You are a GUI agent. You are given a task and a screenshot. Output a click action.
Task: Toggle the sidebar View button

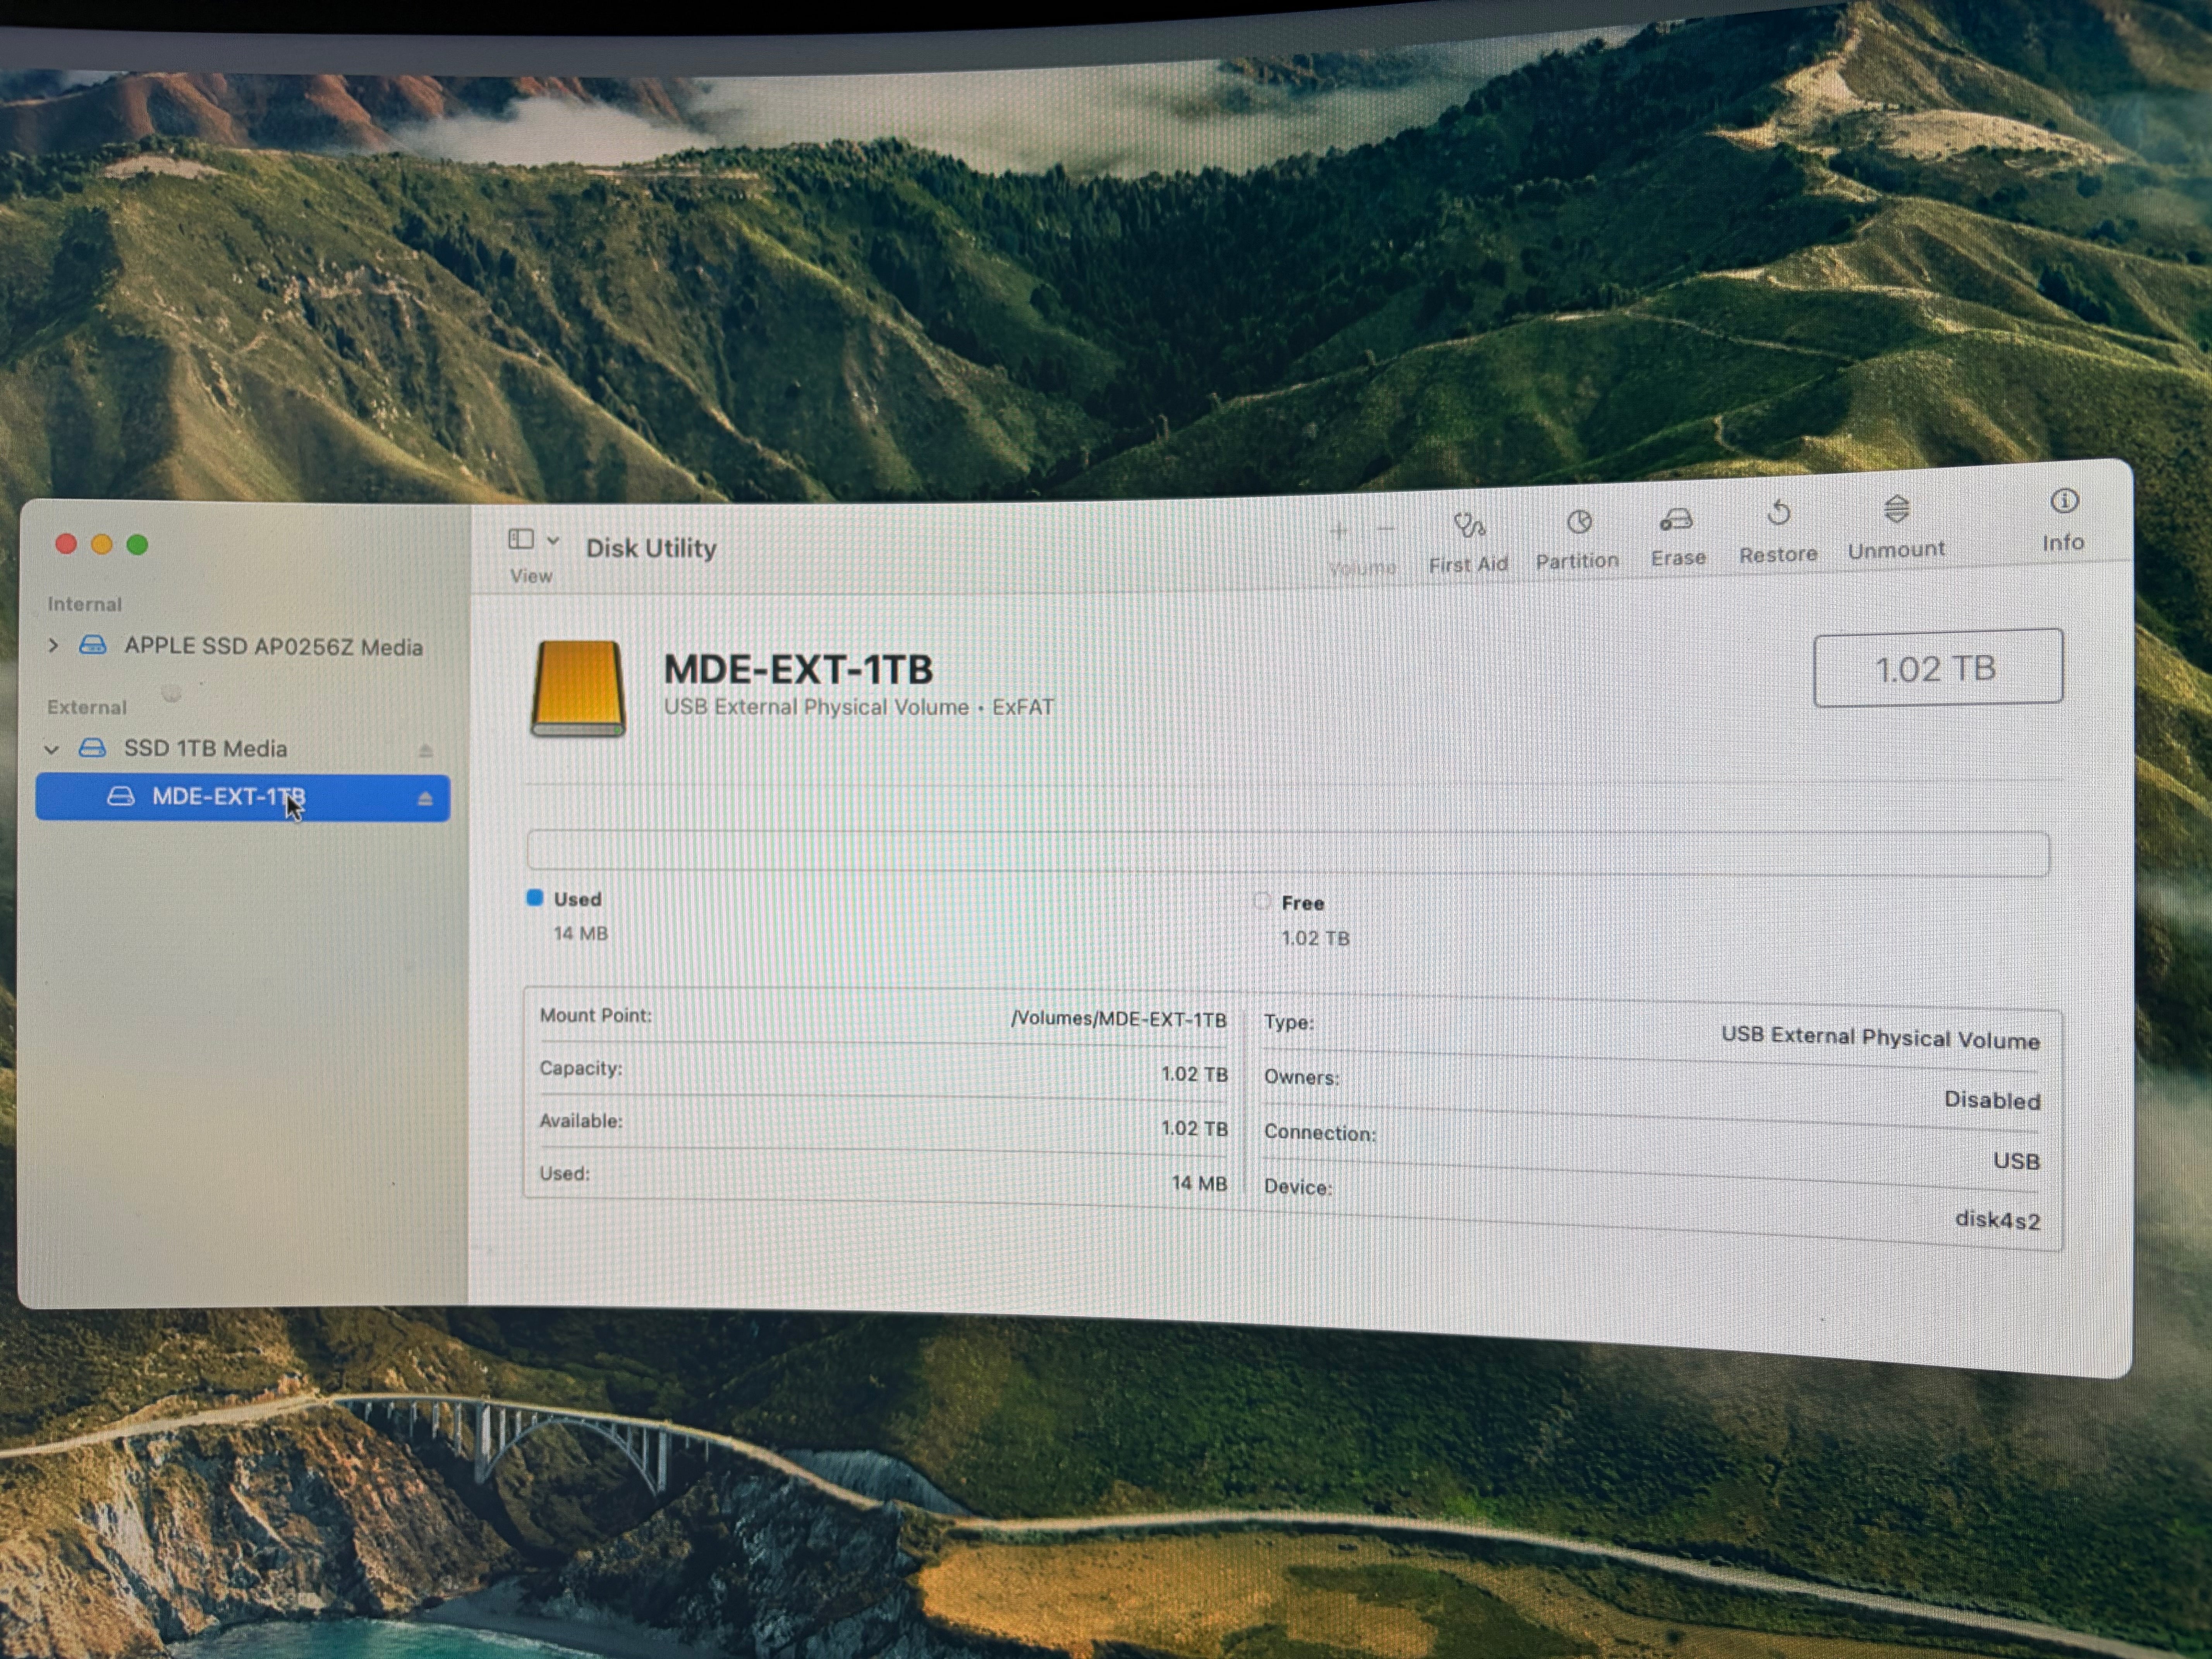(521, 540)
